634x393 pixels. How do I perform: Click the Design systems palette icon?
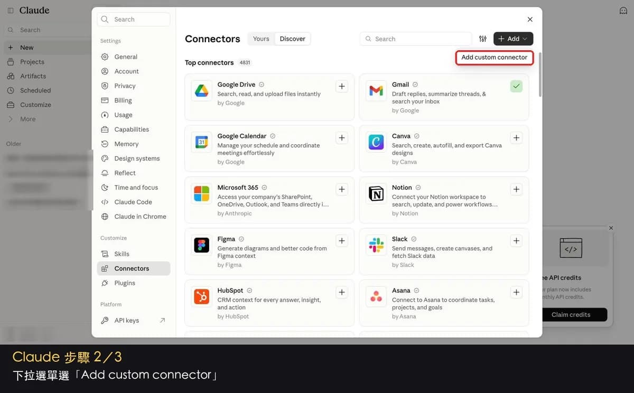coord(105,158)
